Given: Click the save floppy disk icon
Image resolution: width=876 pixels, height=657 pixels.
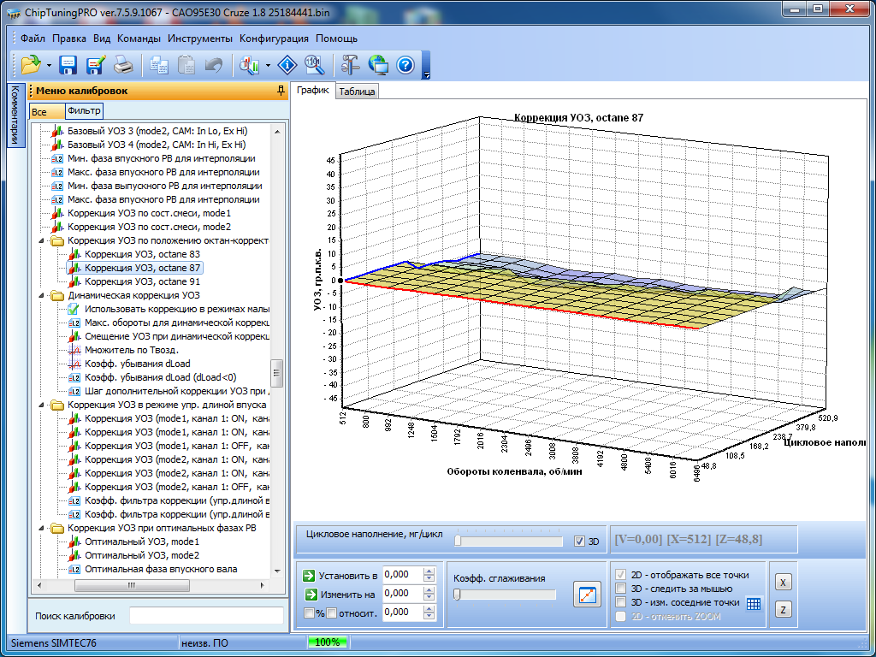Looking at the screenshot, I should (68, 64).
